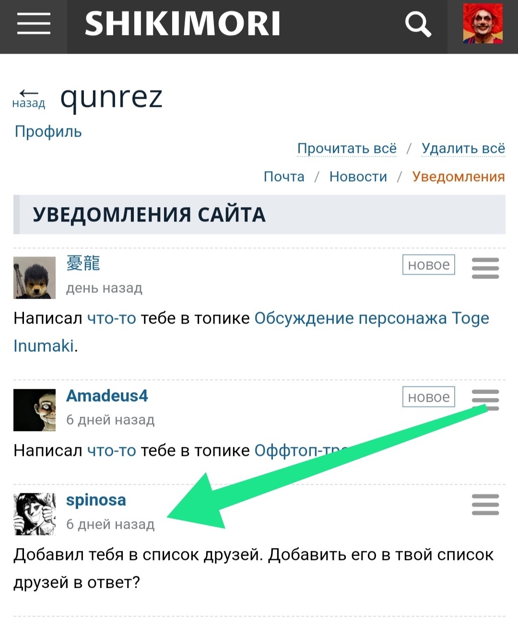This screenshot has height=619, width=518.
Task: Click spinosa user avatar thumbnail
Action: [x=35, y=514]
